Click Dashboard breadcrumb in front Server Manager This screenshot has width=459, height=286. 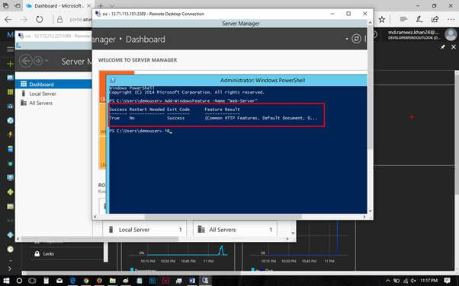[145, 39]
